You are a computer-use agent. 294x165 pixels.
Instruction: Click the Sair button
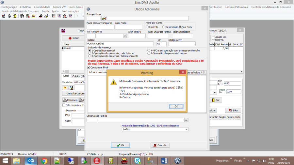pyautogui.click(x=216, y=100)
